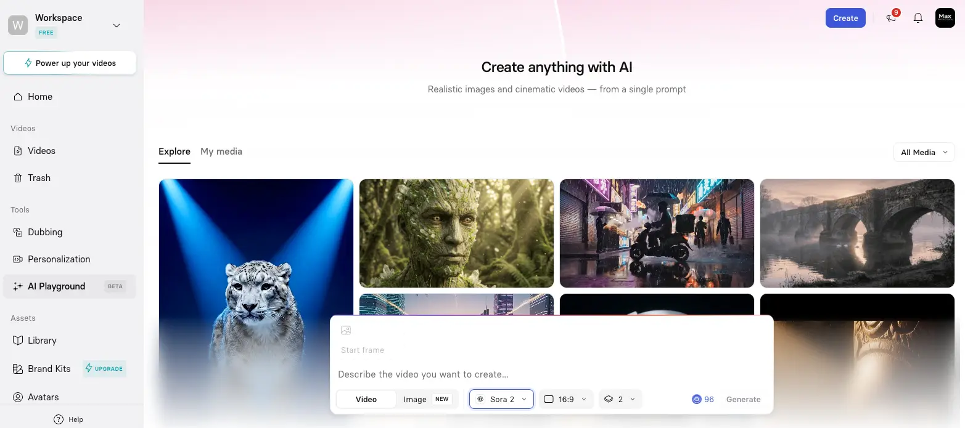Open the 16:9 aspect ratio dropdown
965x428 pixels.
(x=566, y=399)
